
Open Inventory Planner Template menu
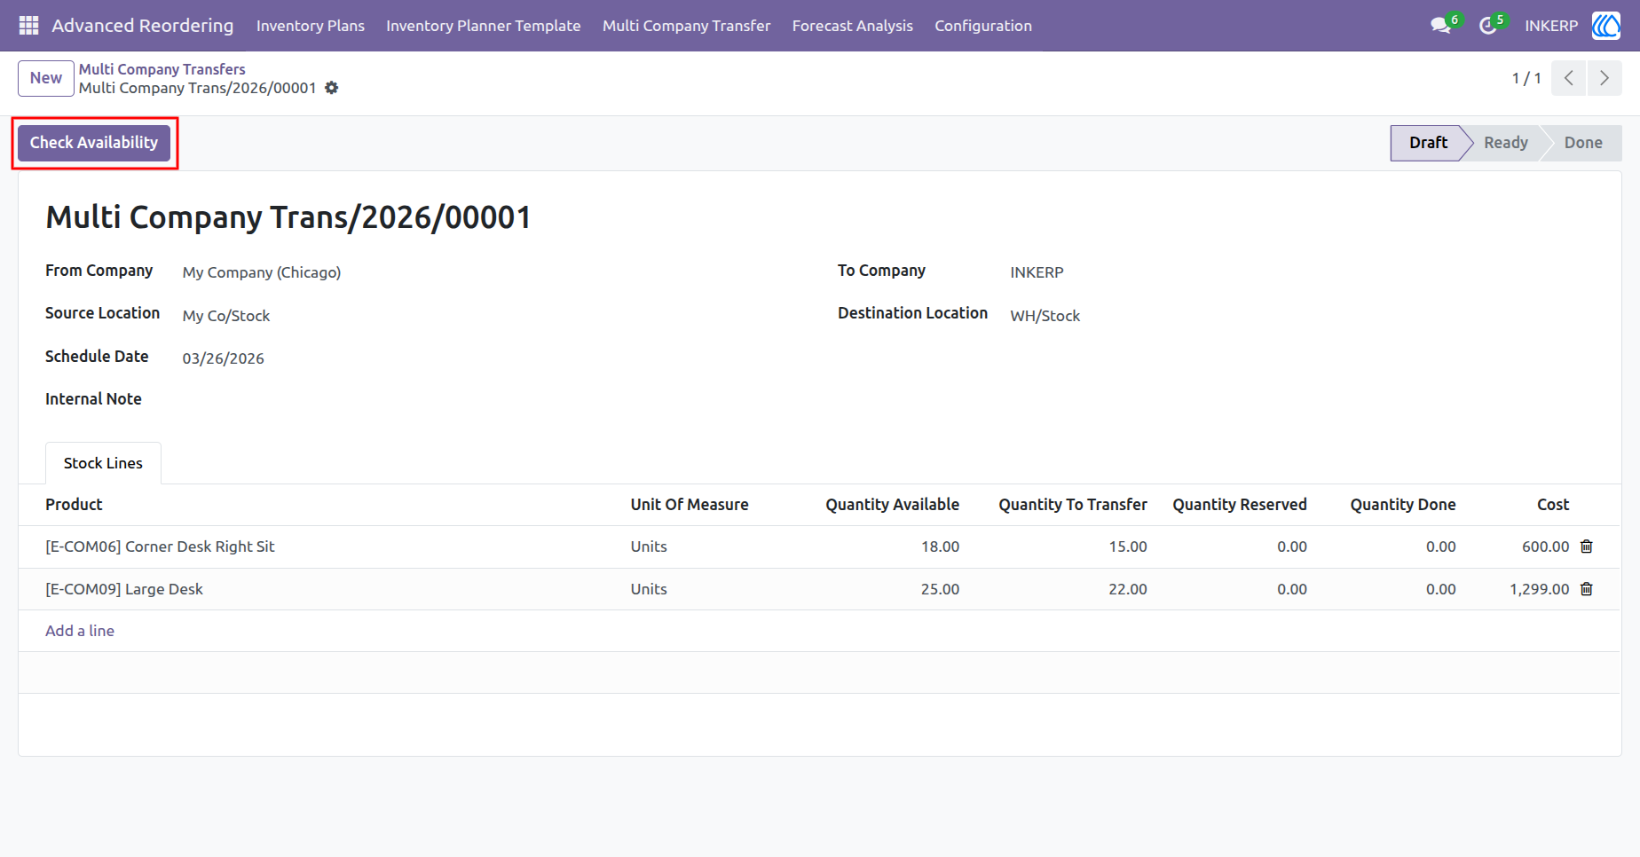(484, 26)
